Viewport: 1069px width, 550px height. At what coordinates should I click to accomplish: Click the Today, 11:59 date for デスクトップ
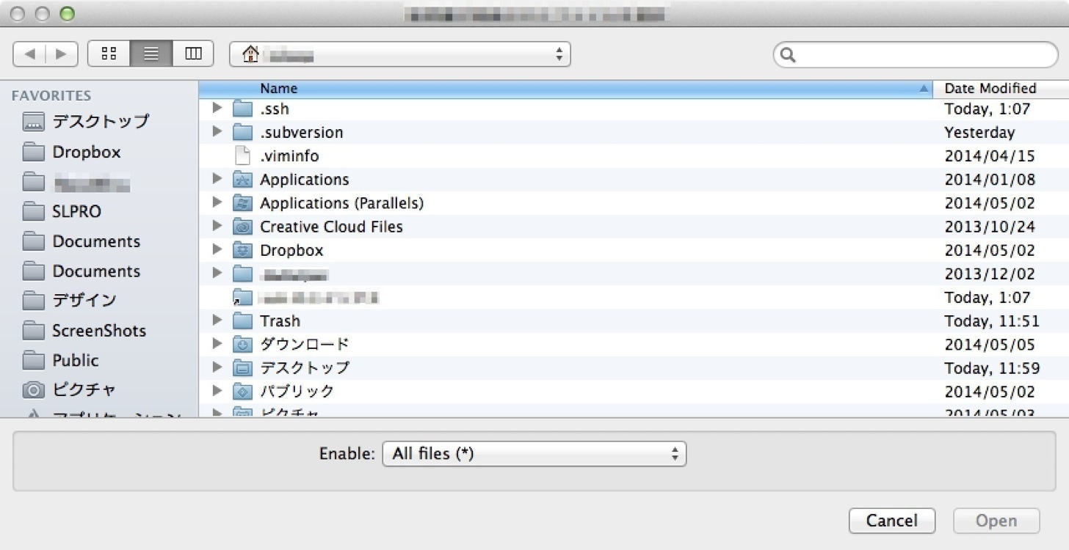[992, 368]
